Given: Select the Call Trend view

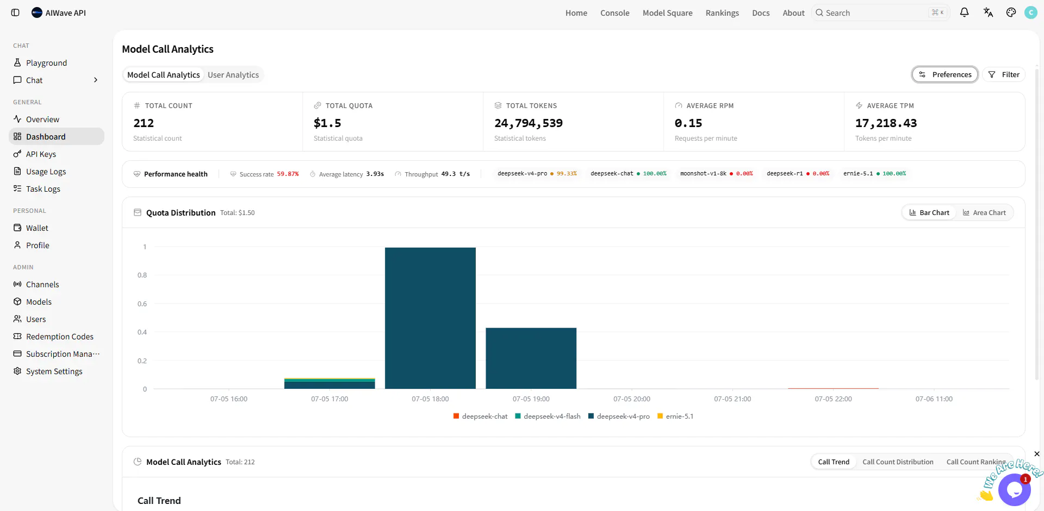Looking at the screenshot, I should click(x=834, y=462).
